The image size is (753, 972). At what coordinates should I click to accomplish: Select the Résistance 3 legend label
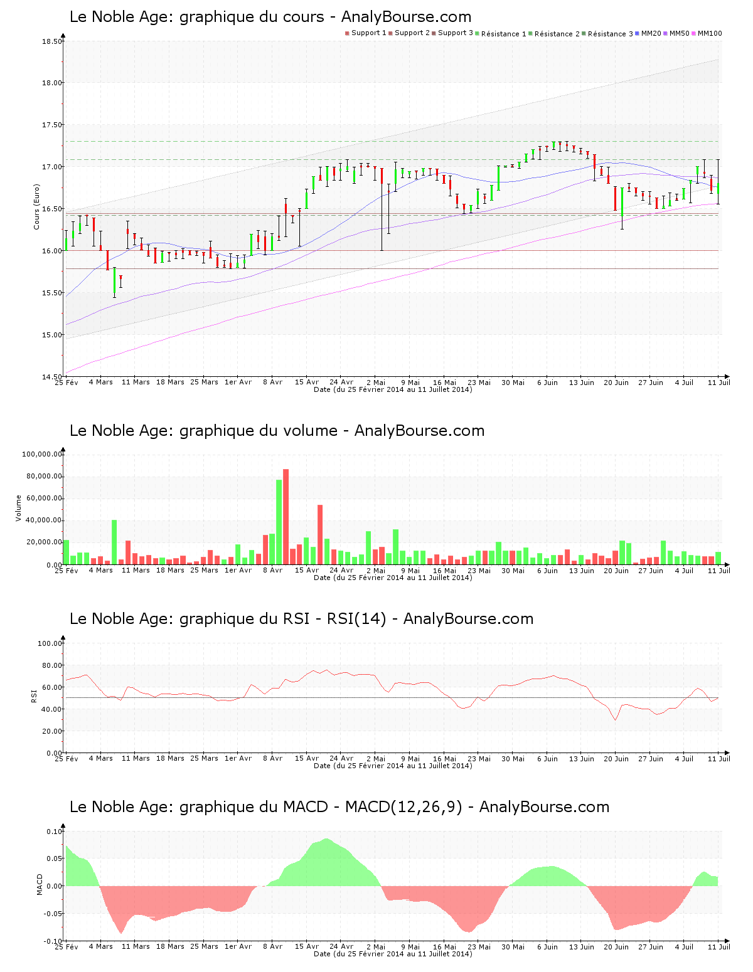(611, 34)
